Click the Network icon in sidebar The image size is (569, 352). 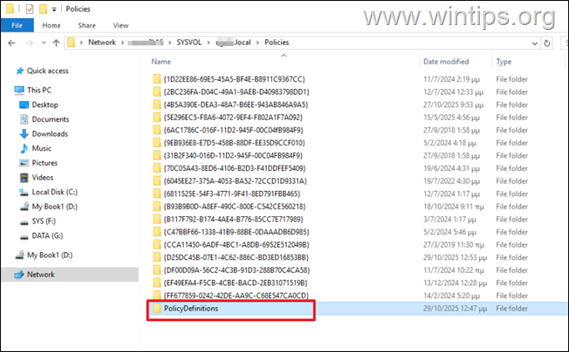coord(19,274)
